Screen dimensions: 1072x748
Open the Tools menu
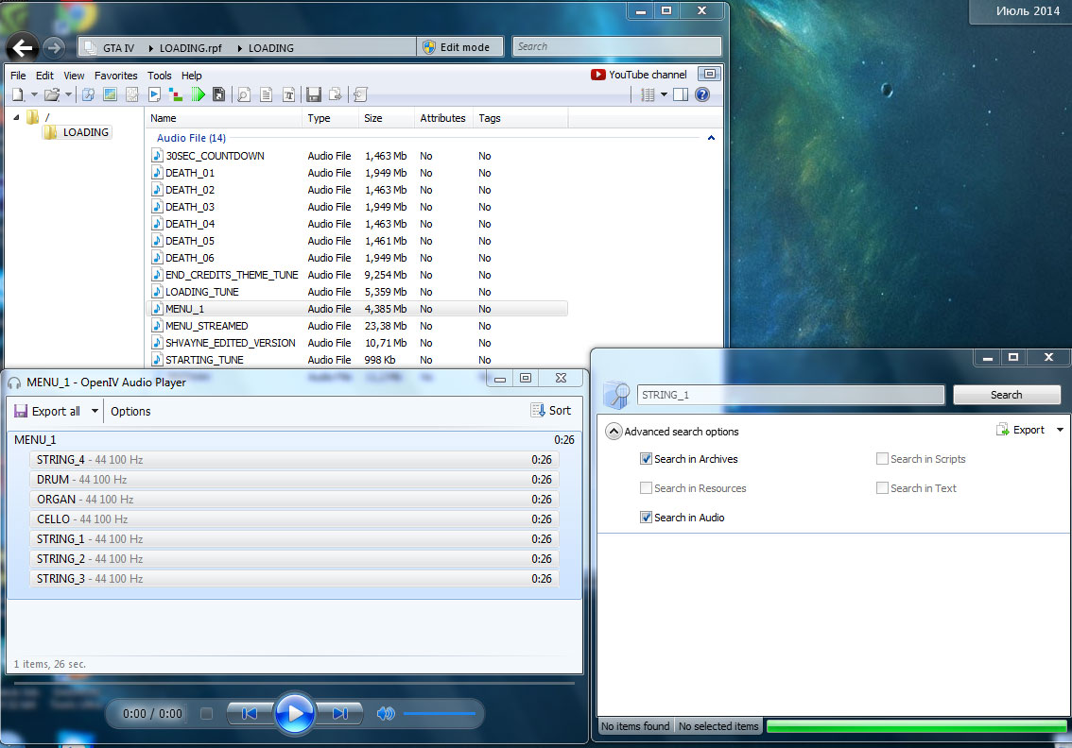160,76
